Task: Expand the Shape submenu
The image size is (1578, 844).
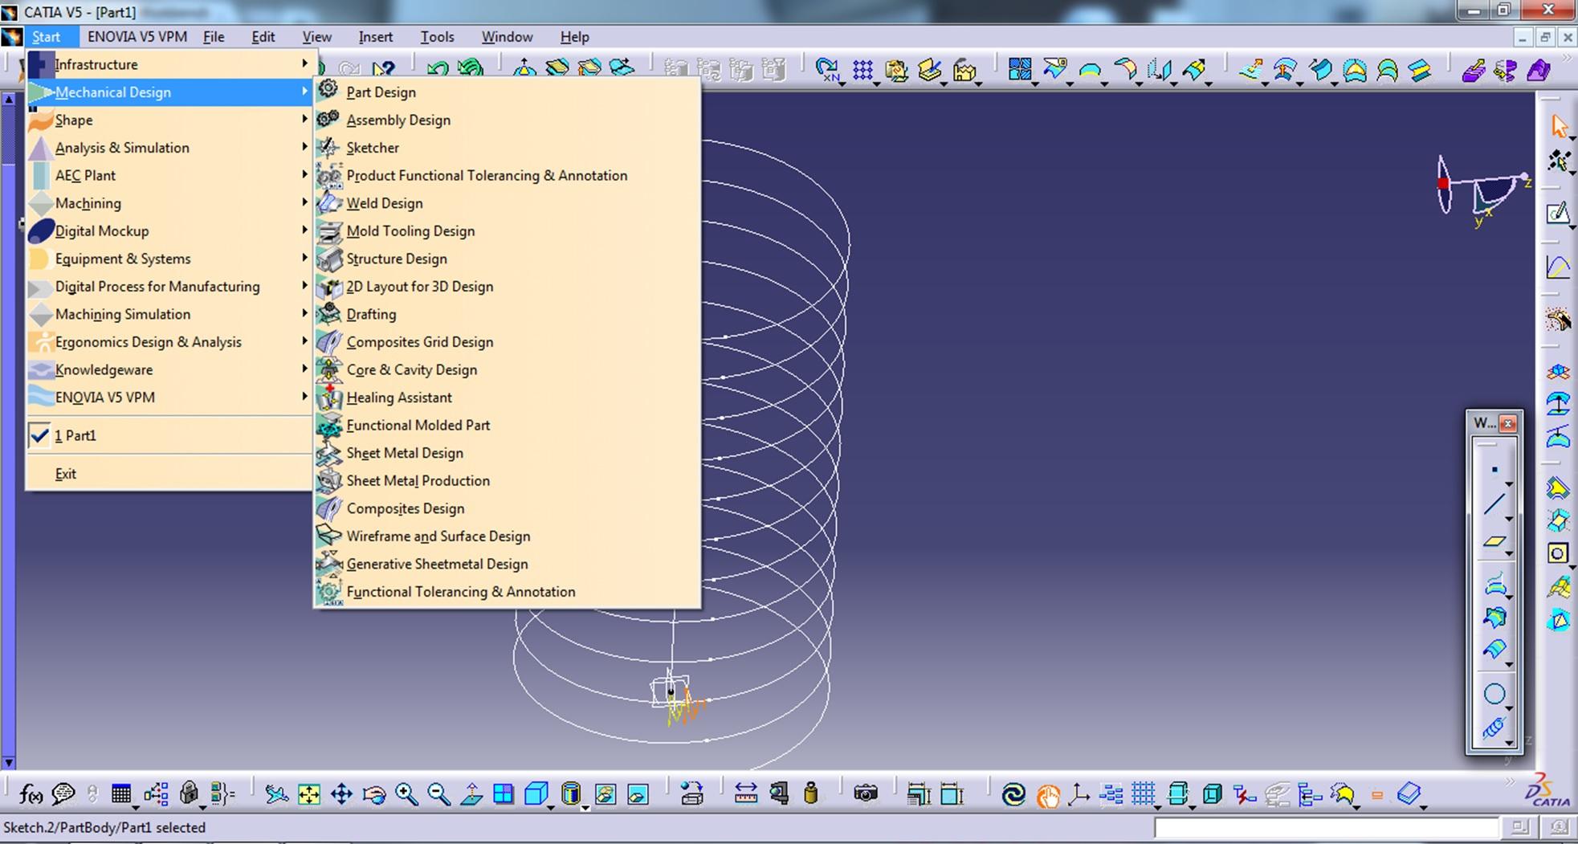Action: click(x=169, y=120)
